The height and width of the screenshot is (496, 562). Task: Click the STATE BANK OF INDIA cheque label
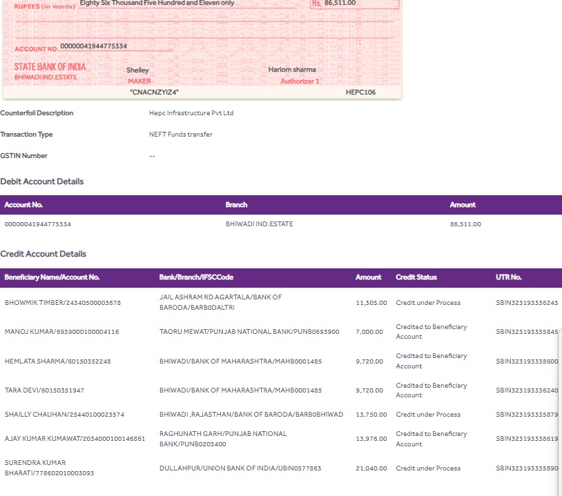[x=50, y=67]
